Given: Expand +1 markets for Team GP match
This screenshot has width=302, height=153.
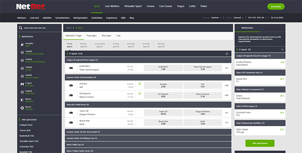Looking at the screenshot, I should (227, 113).
